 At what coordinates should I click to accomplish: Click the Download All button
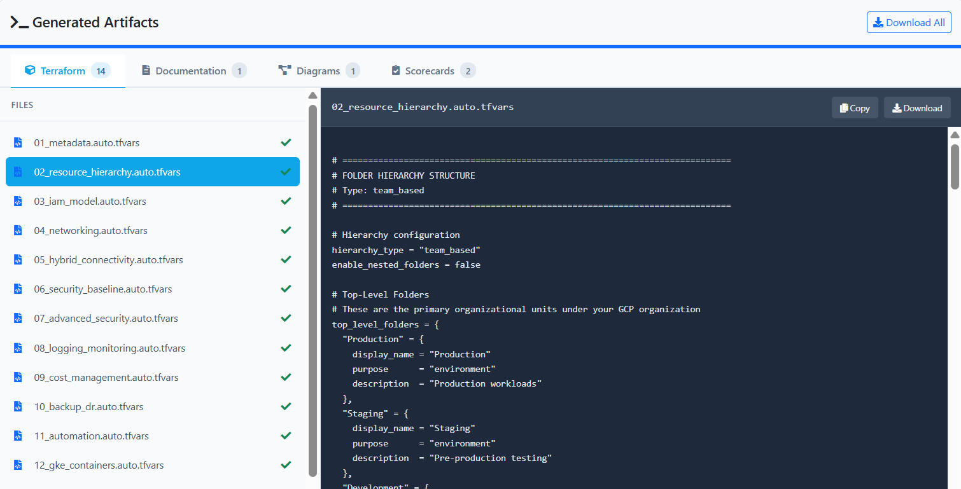[909, 22]
